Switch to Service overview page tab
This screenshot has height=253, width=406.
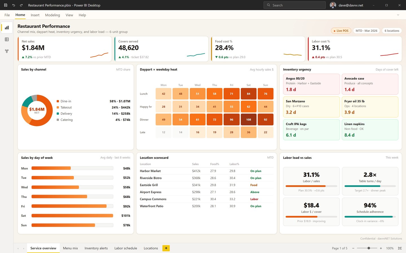click(x=43, y=248)
